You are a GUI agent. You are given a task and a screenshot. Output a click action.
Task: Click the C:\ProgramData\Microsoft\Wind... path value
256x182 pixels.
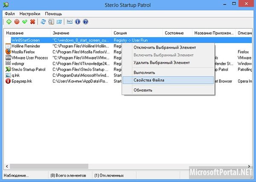[x=81, y=75]
